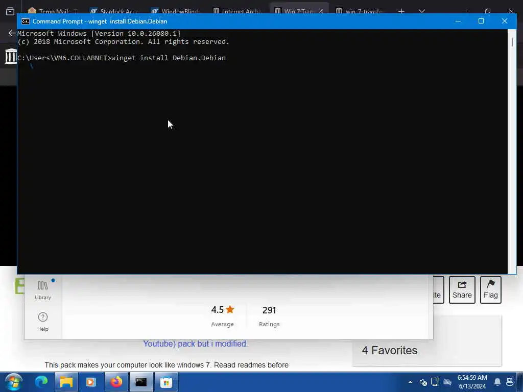
Task: Close the Command Prompt window
Action: click(504, 21)
